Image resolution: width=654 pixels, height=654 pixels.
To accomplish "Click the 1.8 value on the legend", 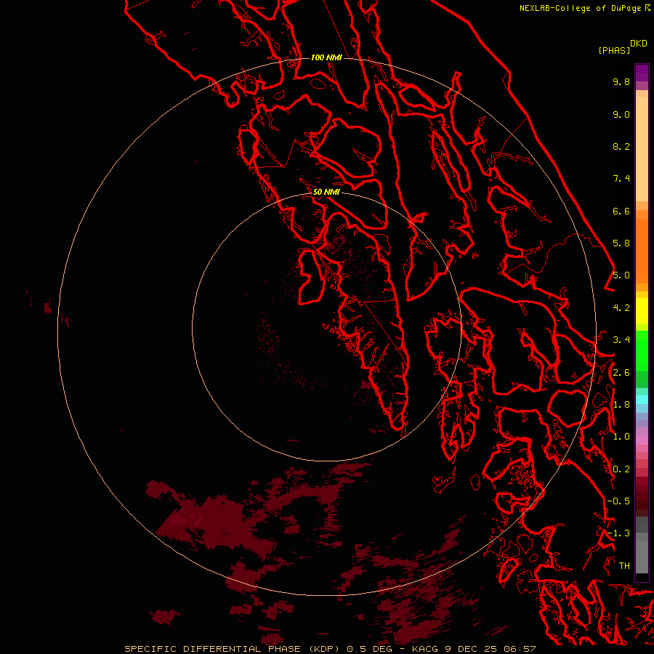I will [x=621, y=405].
